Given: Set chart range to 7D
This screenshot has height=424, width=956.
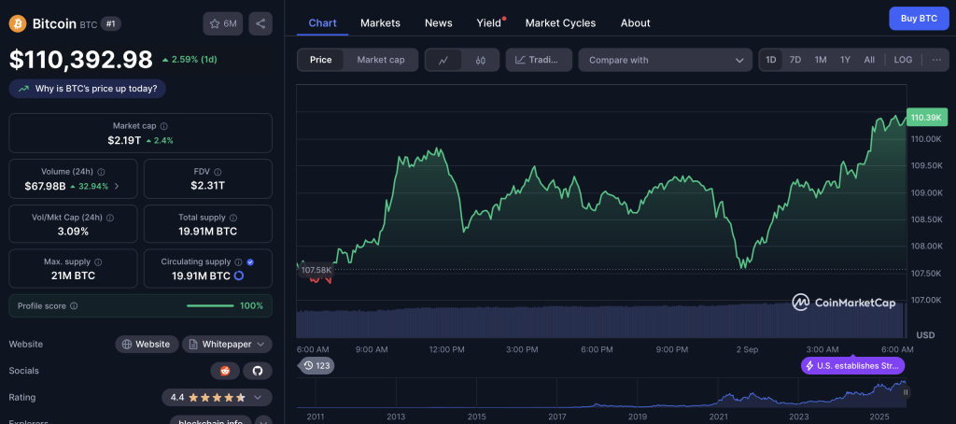Looking at the screenshot, I should point(795,60).
